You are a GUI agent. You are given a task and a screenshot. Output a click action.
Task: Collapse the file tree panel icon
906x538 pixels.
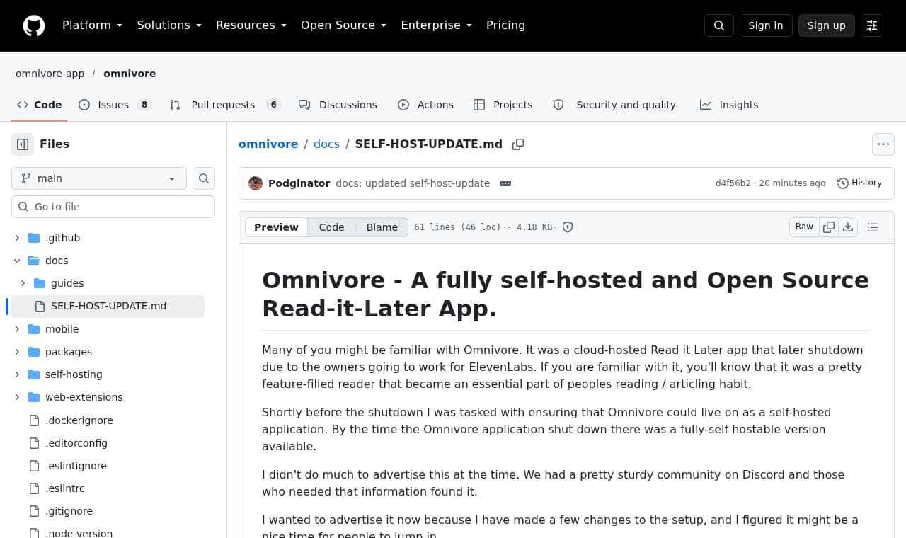[x=23, y=144]
